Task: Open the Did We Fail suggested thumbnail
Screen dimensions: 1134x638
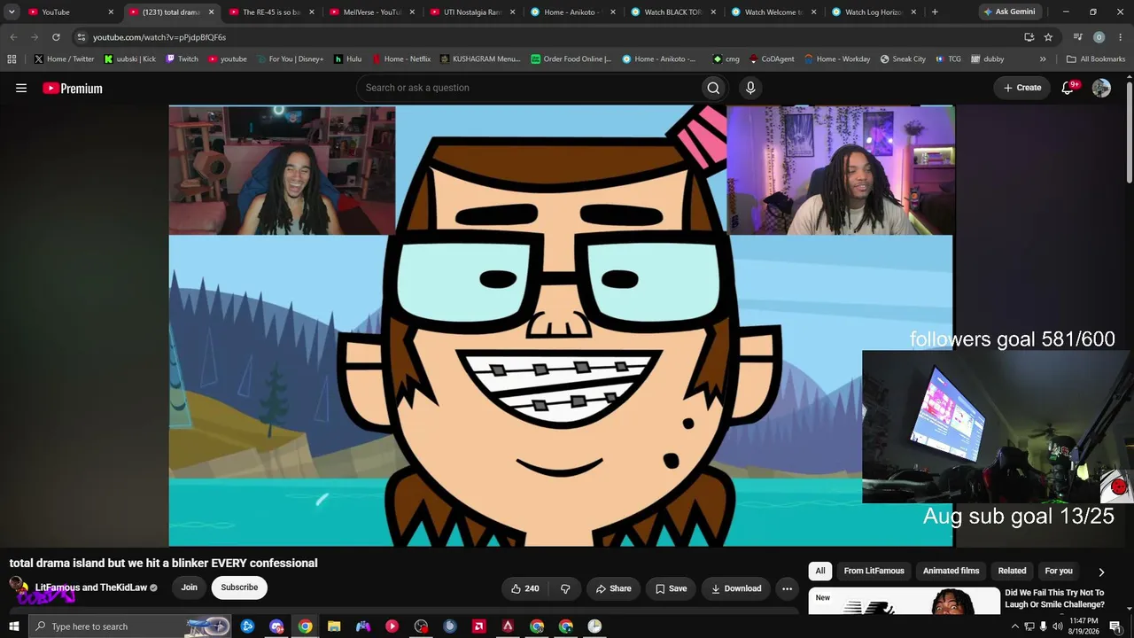Action: click(x=904, y=601)
